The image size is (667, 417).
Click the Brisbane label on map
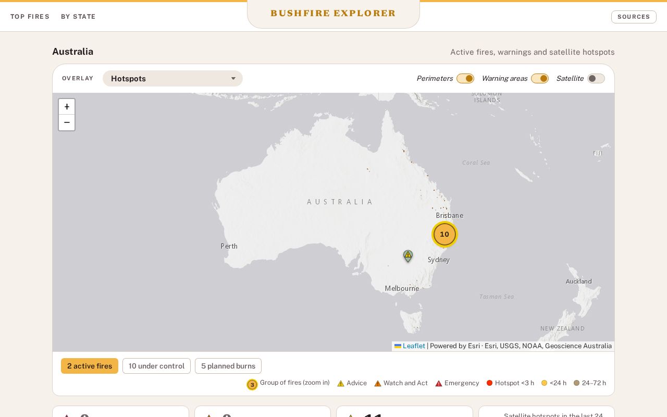pyautogui.click(x=450, y=215)
